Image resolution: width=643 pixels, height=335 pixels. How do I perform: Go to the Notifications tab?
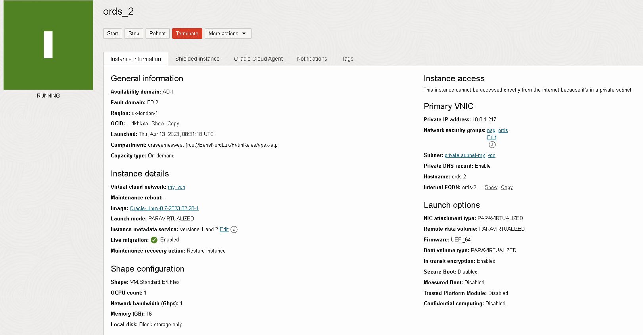tap(312, 59)
